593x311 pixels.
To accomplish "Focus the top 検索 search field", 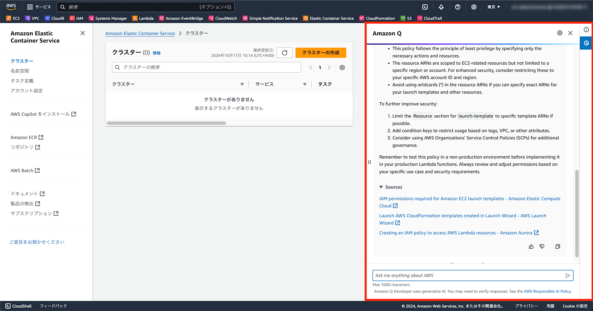I will pos(146,7).
